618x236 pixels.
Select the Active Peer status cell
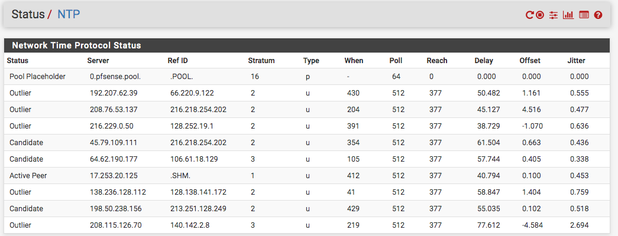(x=28, y=176)
